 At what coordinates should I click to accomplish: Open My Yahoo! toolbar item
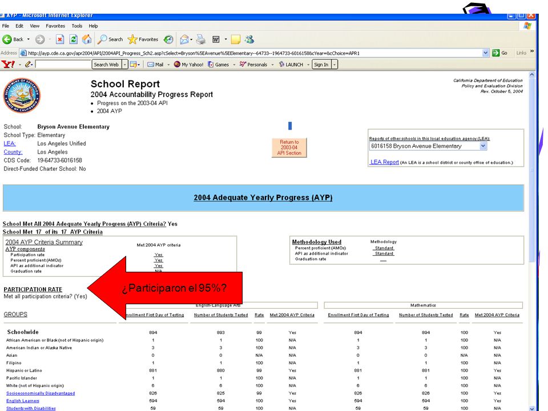point(189,65)
